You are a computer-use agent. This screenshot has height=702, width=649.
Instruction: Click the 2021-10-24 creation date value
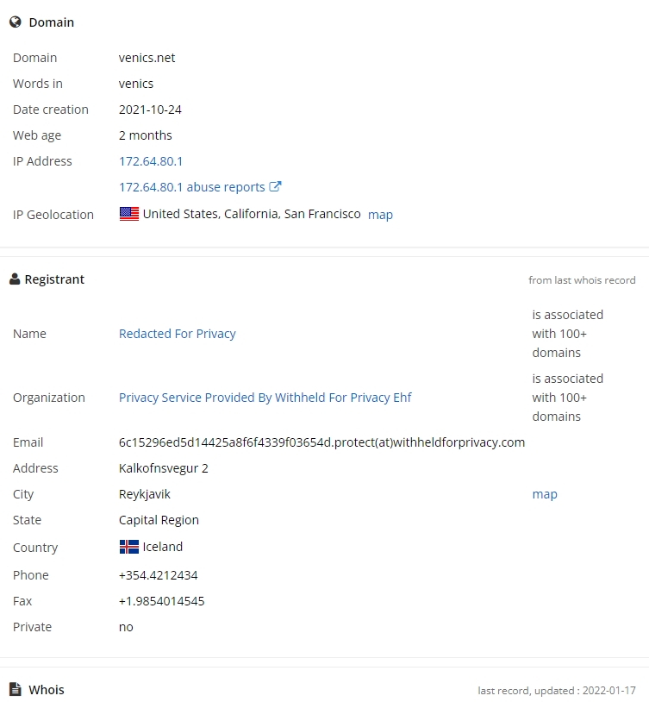coord(150,110)
